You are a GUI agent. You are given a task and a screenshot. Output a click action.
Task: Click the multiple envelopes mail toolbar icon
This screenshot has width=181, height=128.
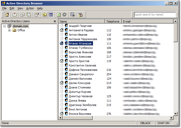pos(29,15)
